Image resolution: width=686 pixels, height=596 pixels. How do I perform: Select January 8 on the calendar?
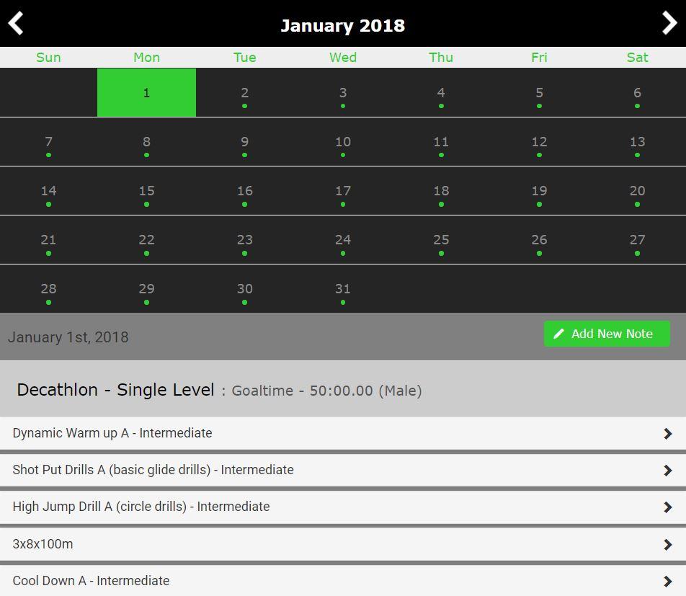tap(146, 142)
